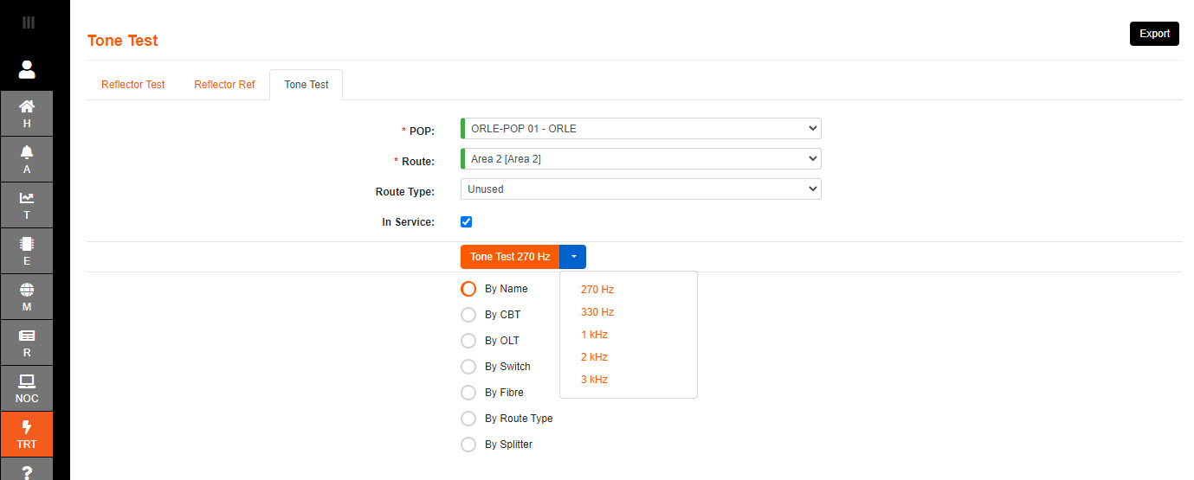Viewport: 1194px width, 480px height.
Task: Toggle the In Service checkbox
Action: tap(467, 222)
